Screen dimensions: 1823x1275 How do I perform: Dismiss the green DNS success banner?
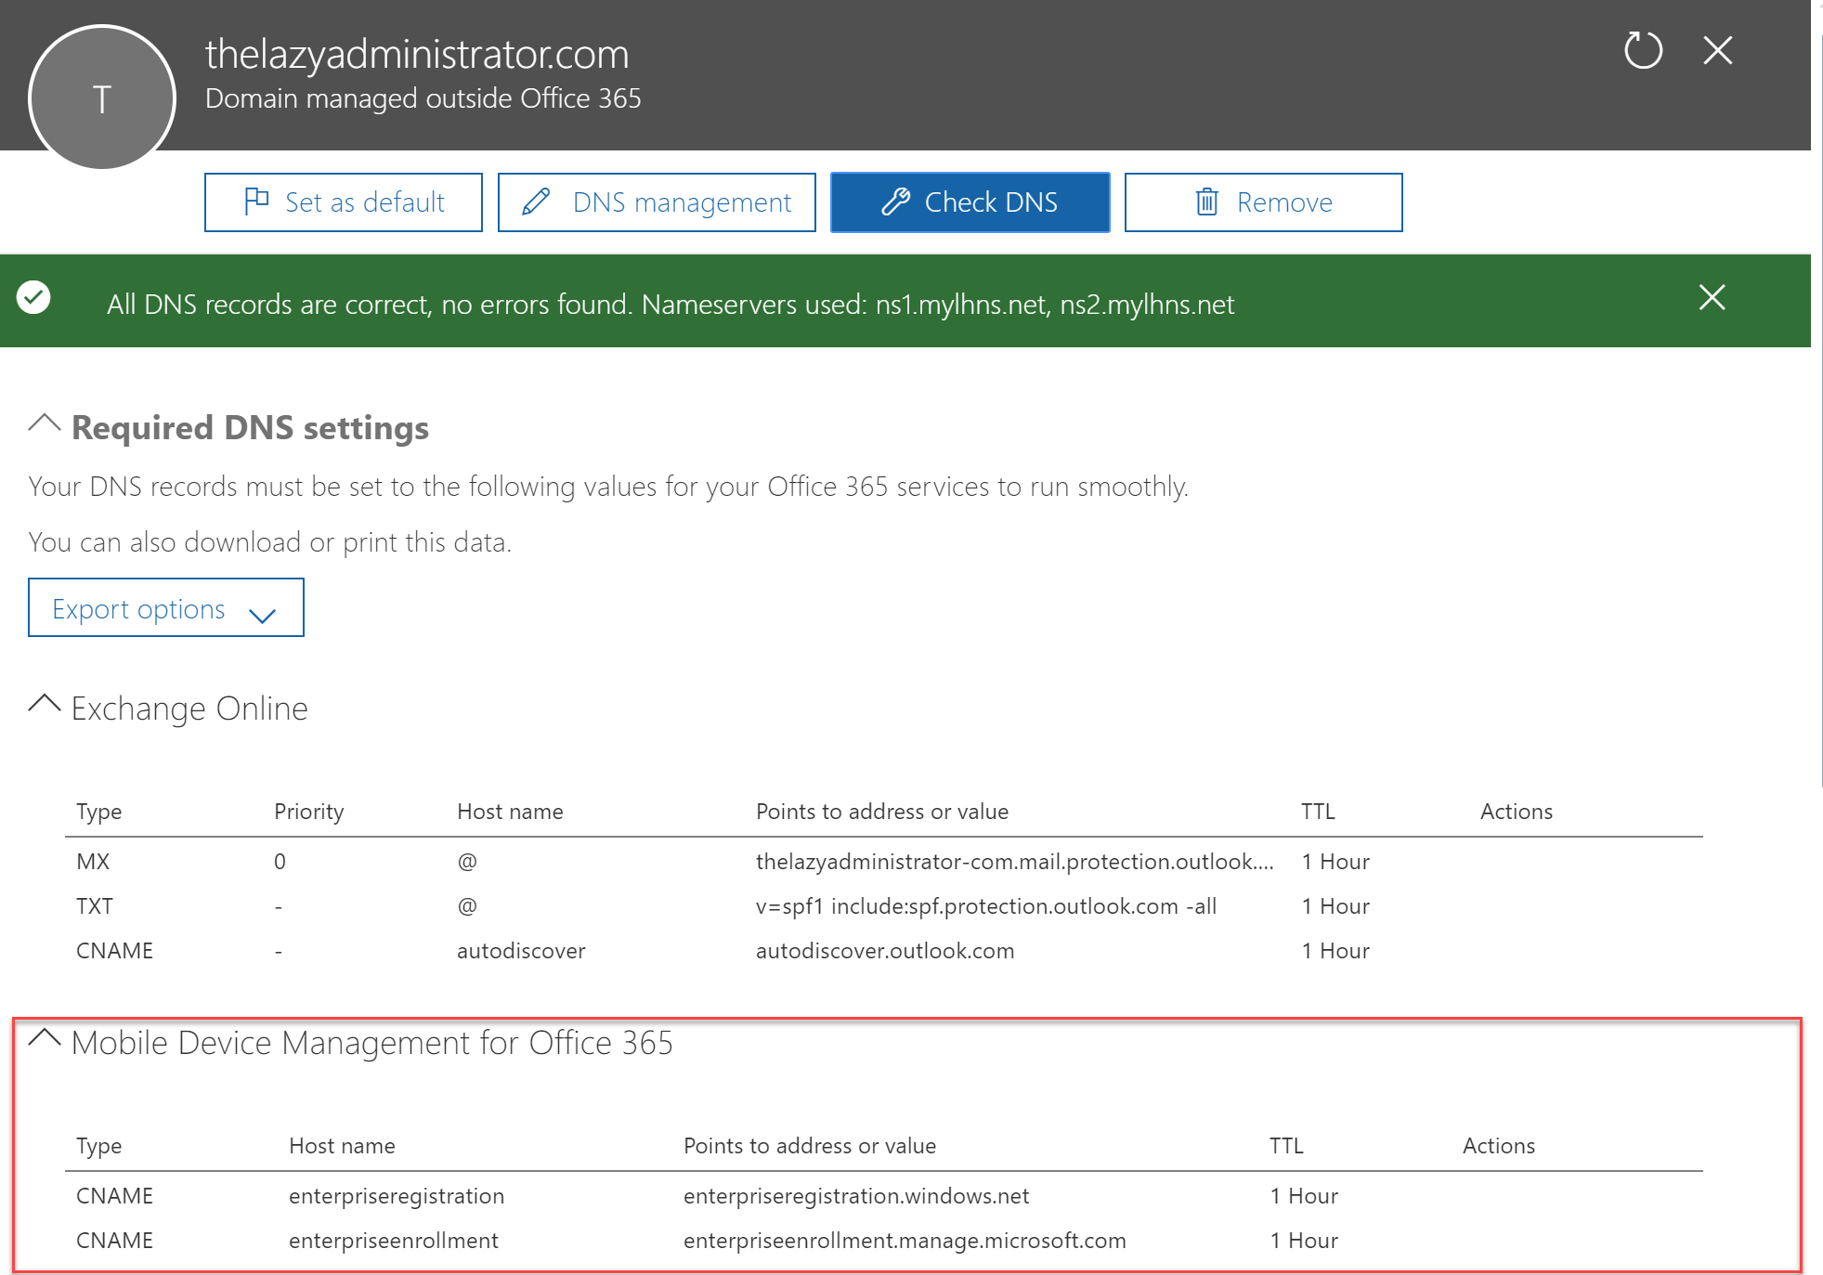coord(1712,298)
